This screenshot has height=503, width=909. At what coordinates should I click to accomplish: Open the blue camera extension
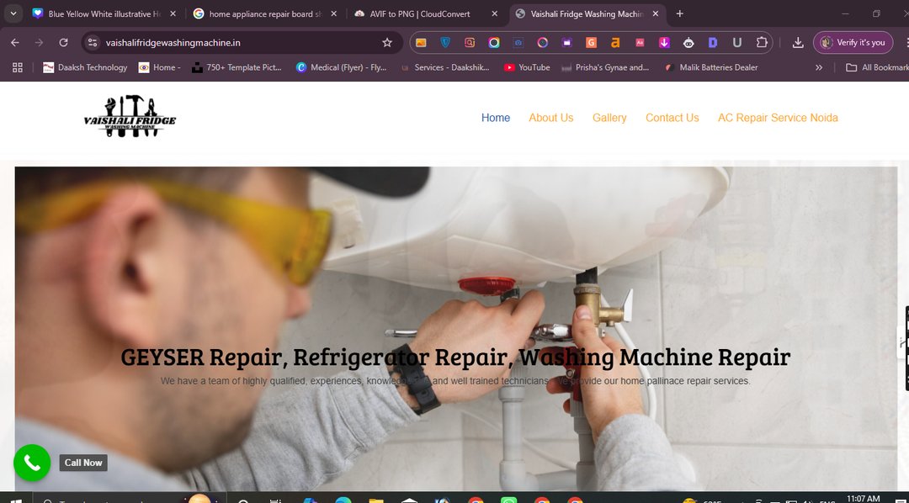point(518,42)
